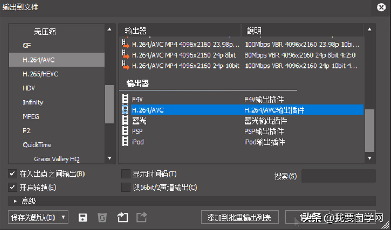Click 80Mbps VBR 4096x2160 24p description
This screenshot has width=391, height=230.
coord(300,55)
